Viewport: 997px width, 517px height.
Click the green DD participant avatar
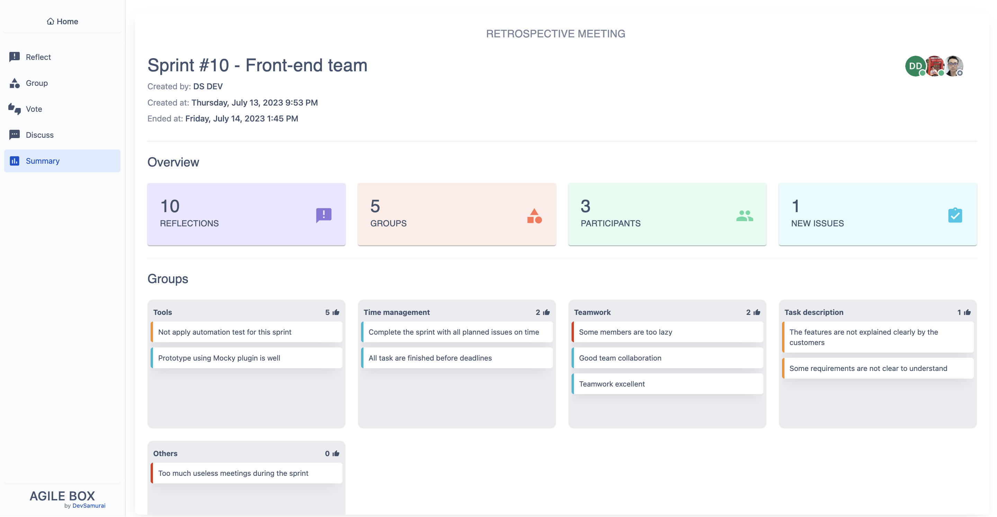click(x=915, y=66)
